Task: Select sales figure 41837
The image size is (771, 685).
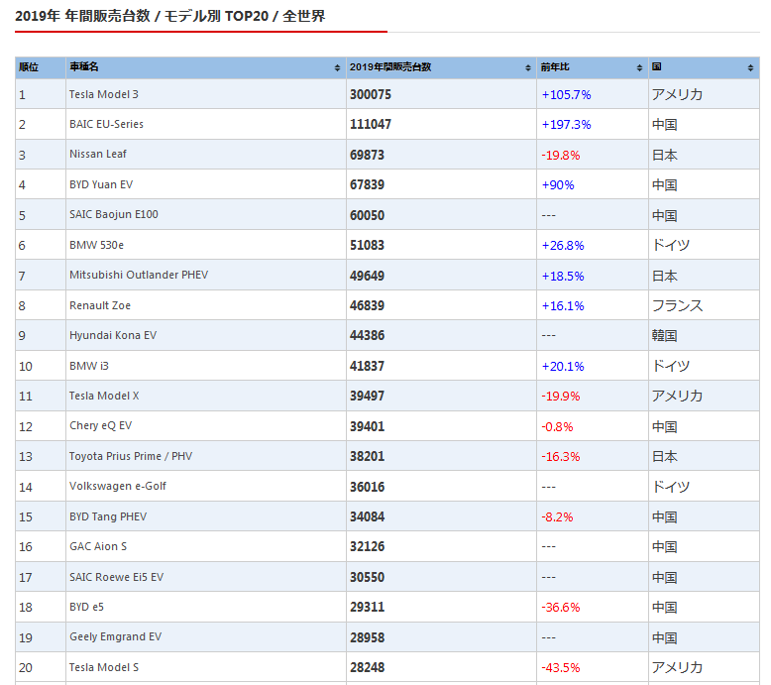Action: coord(367,367)
